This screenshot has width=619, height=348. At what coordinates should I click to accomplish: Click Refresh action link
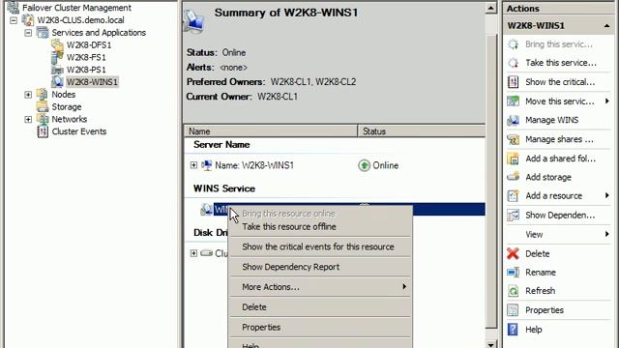[540, 291]
